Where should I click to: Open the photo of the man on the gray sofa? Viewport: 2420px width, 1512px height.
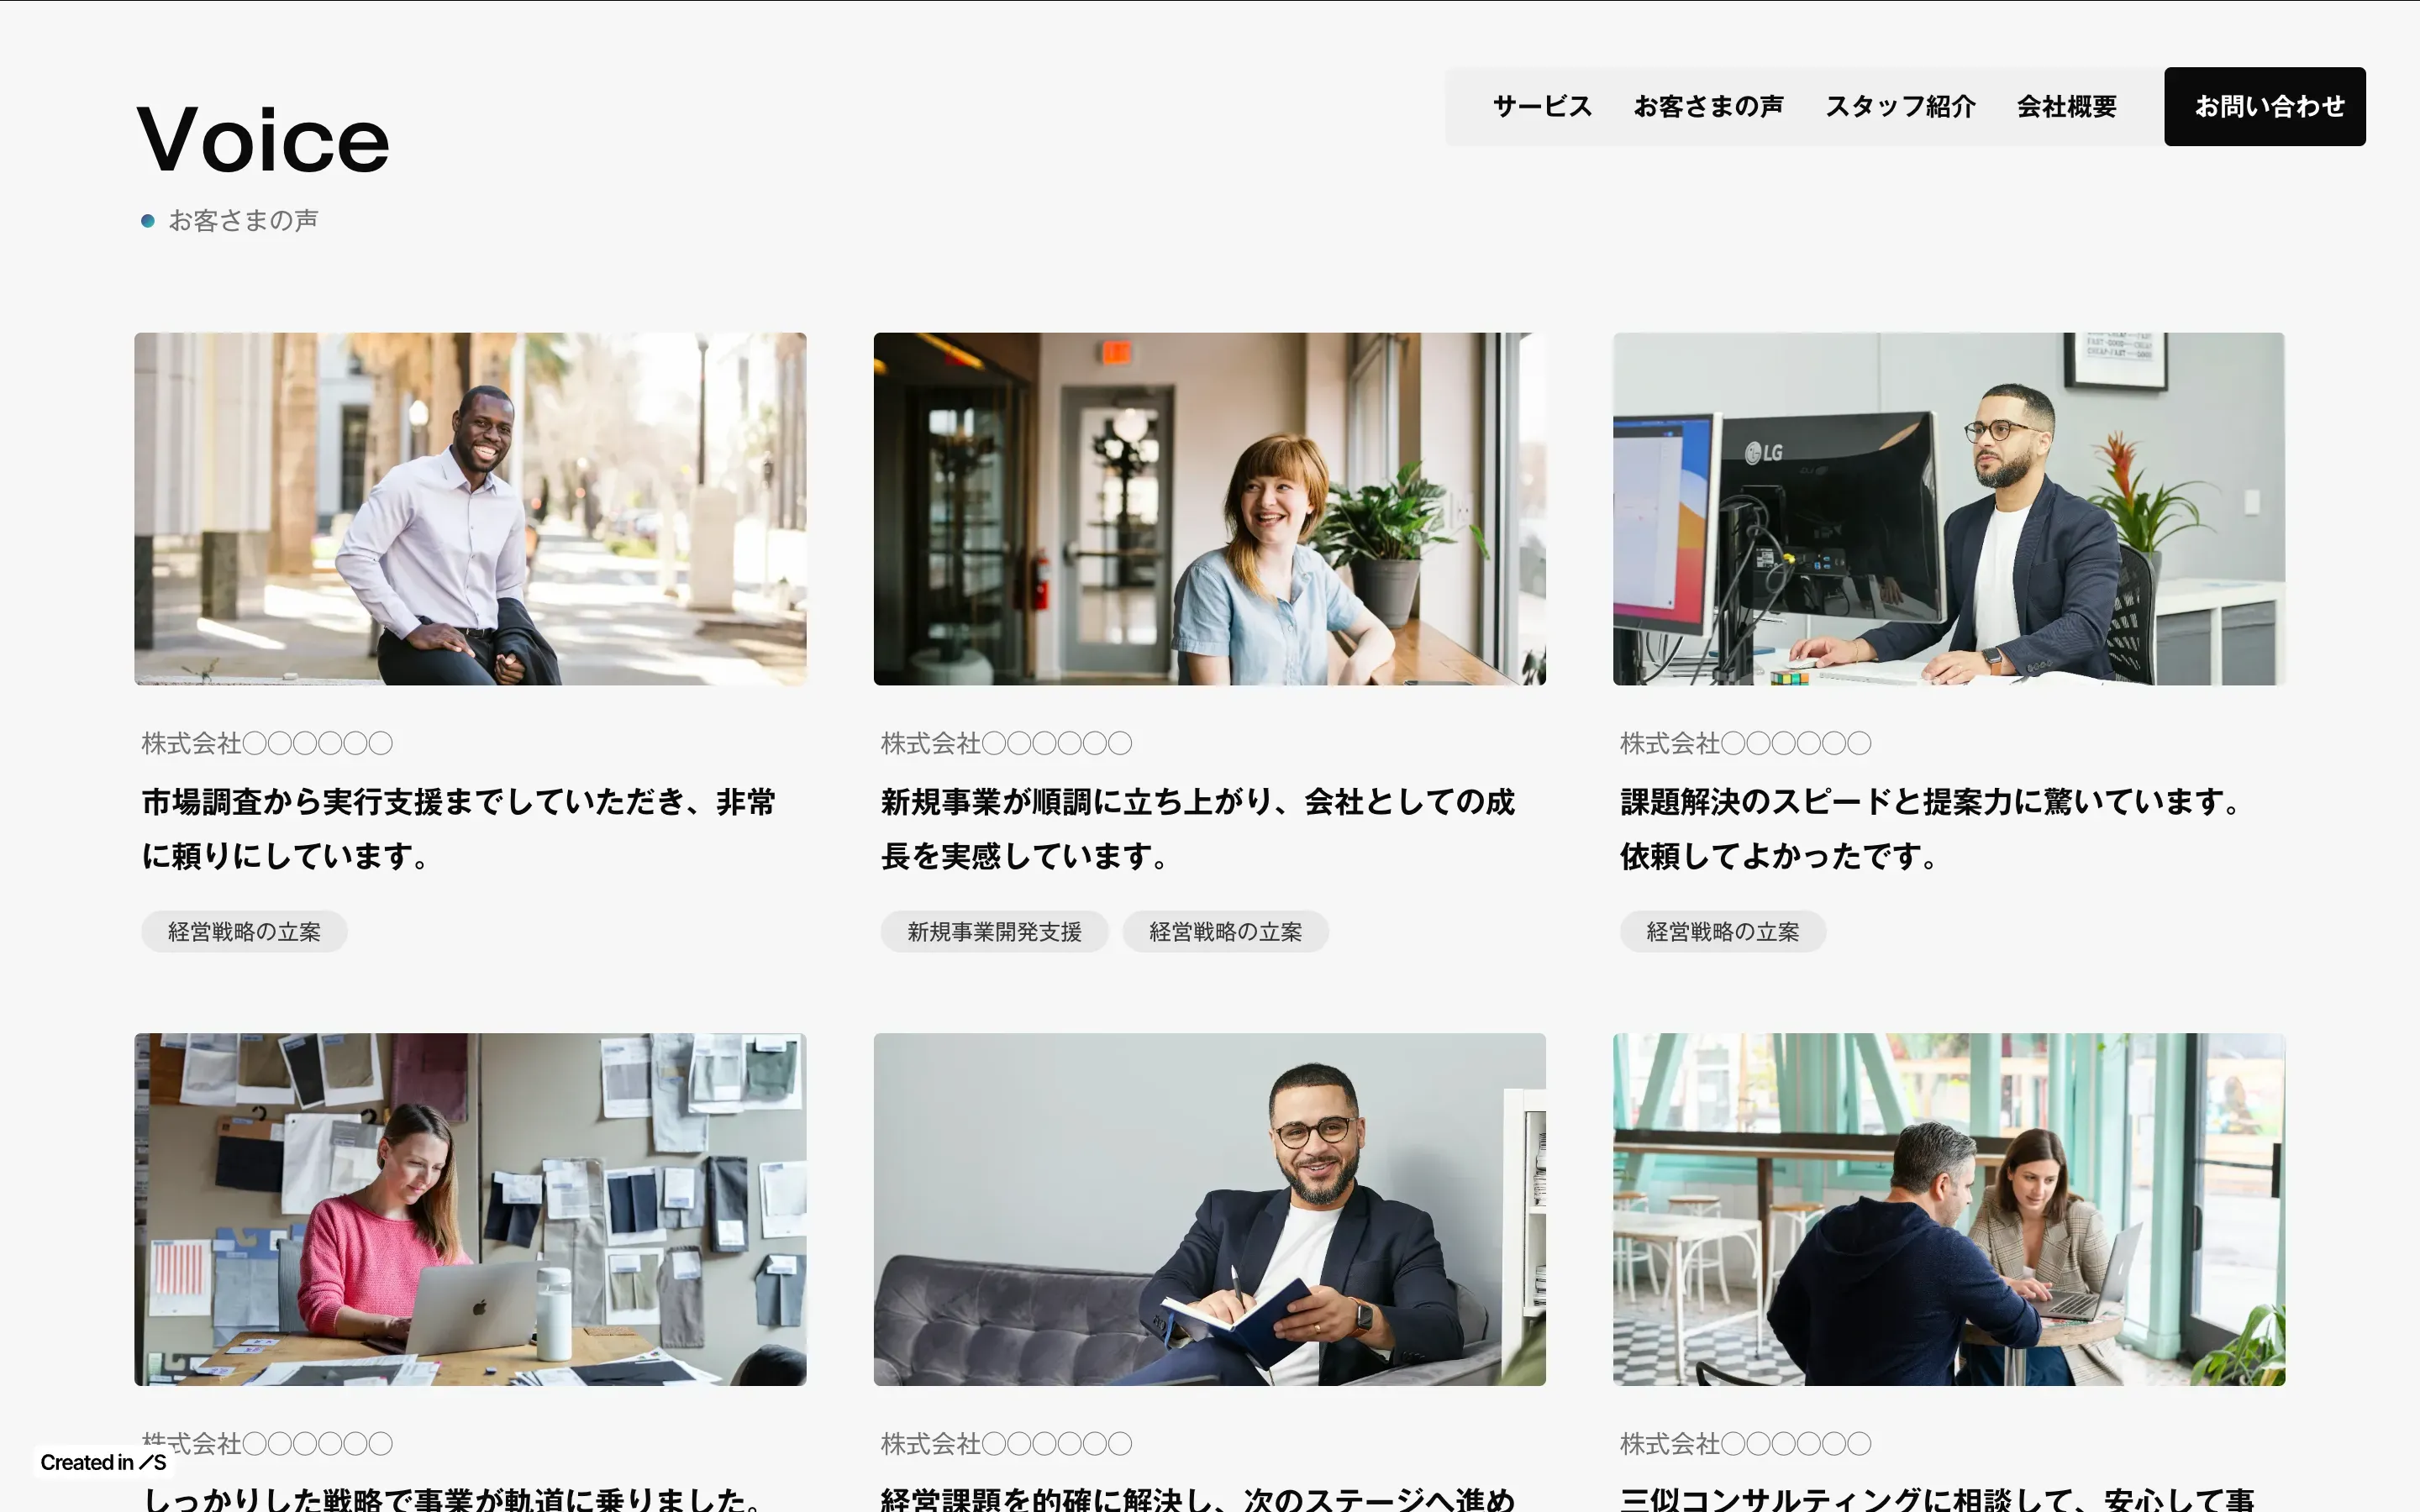(1209, 1209)
